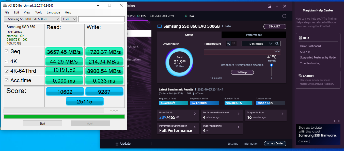The image size is (344, 151).
Task: Expand the Diagnostic Scan card arrow
Action: coord(283,114)
